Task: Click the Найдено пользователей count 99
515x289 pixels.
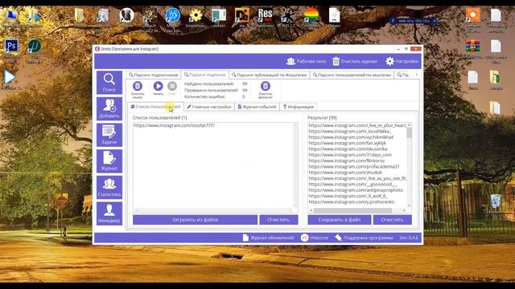Action: (x=245, y=84)
